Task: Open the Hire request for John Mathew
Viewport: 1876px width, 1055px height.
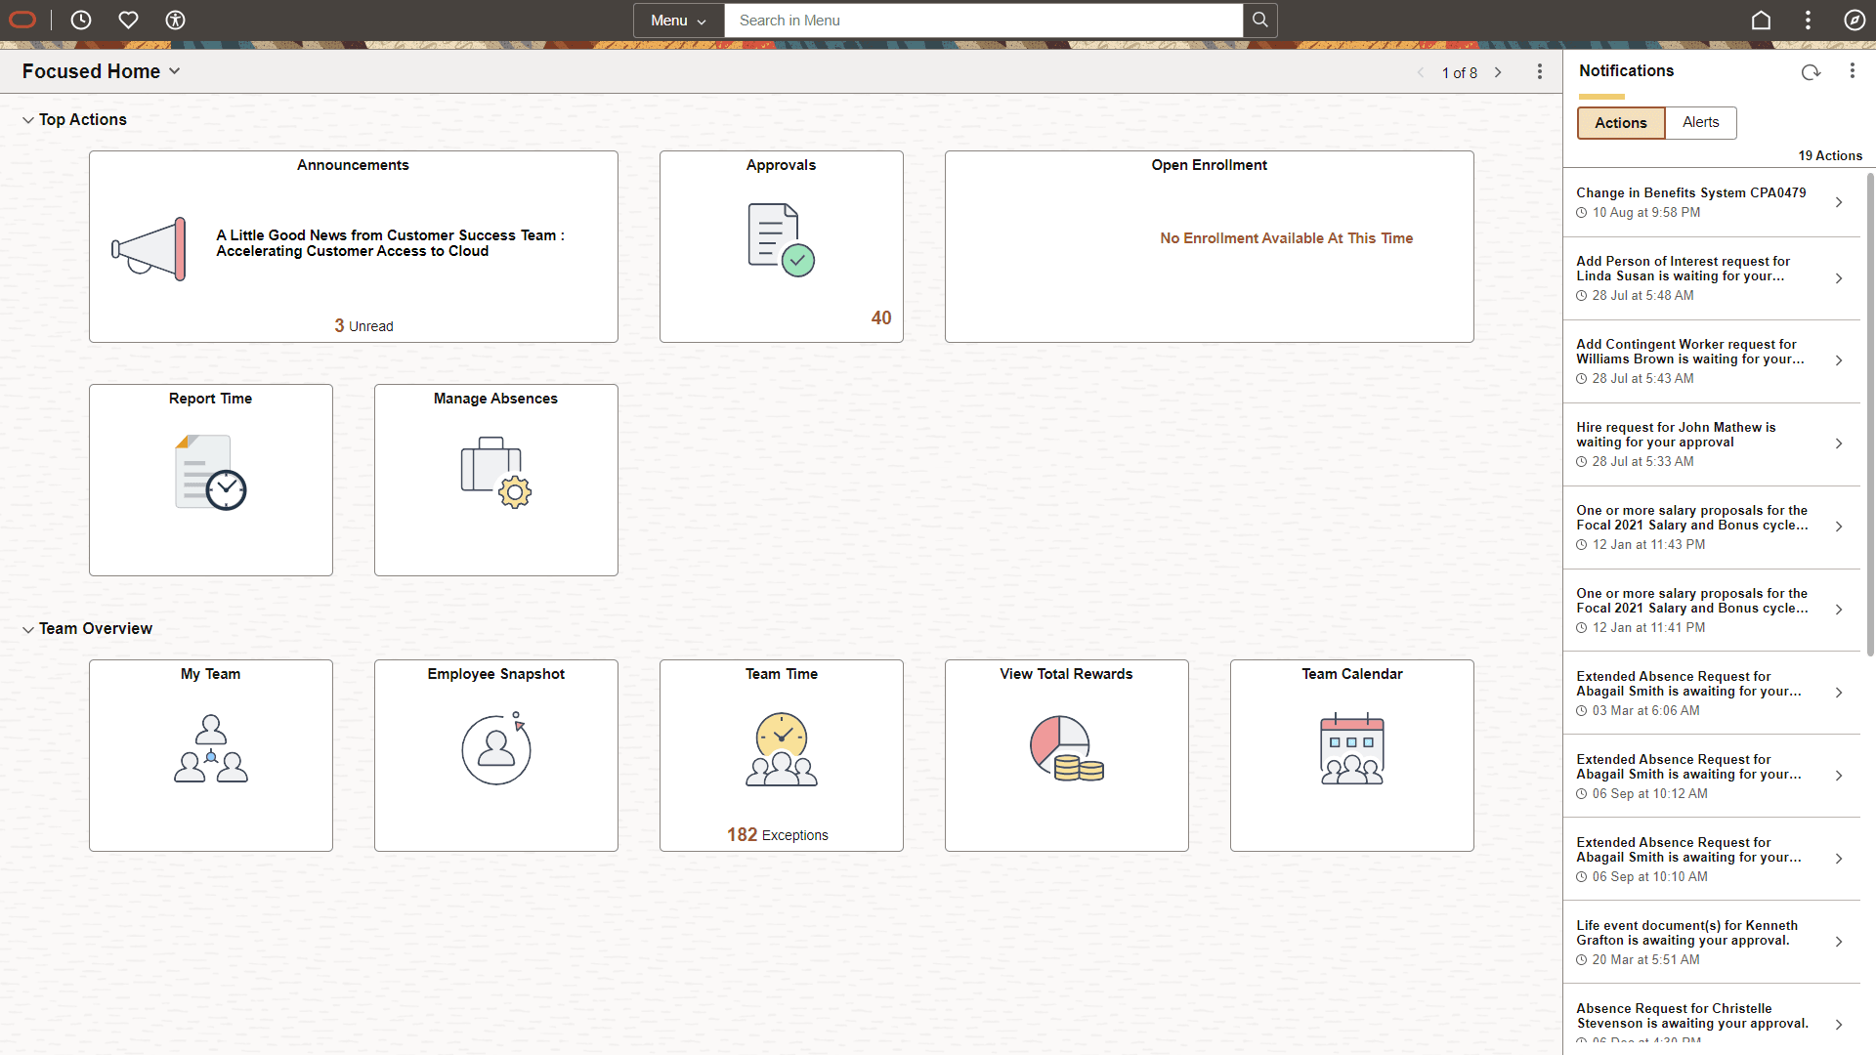Action: coord(1712,443)
